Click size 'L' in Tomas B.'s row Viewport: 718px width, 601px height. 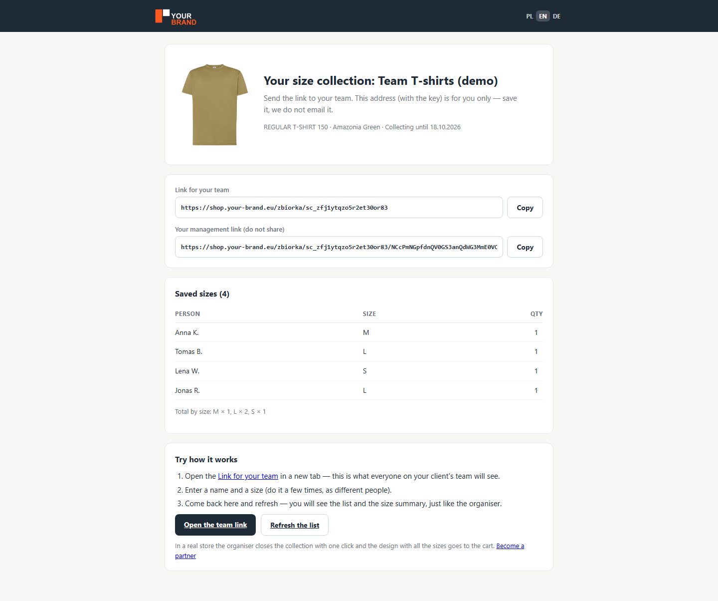pyautogui.click(x=364, y=352)
